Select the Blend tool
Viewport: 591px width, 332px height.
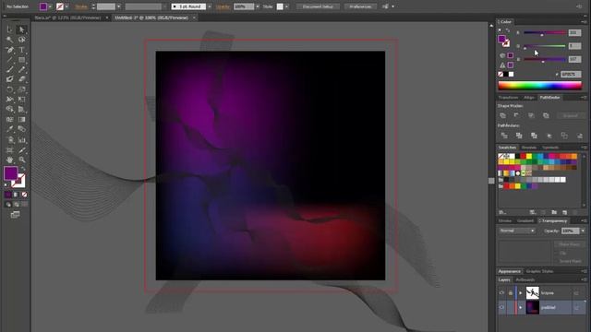[x=21, y=129]
